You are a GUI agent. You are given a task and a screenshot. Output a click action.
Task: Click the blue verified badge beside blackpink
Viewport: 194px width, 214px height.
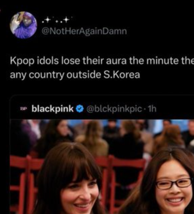tap(80, 109)
